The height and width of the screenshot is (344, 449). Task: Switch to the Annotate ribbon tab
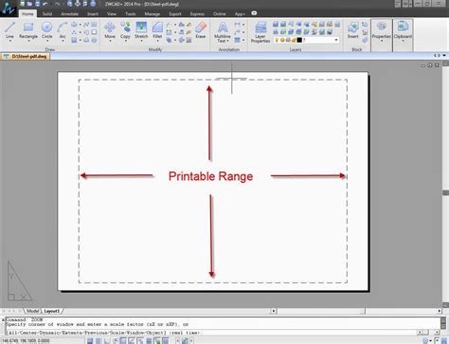coord(70,14)
